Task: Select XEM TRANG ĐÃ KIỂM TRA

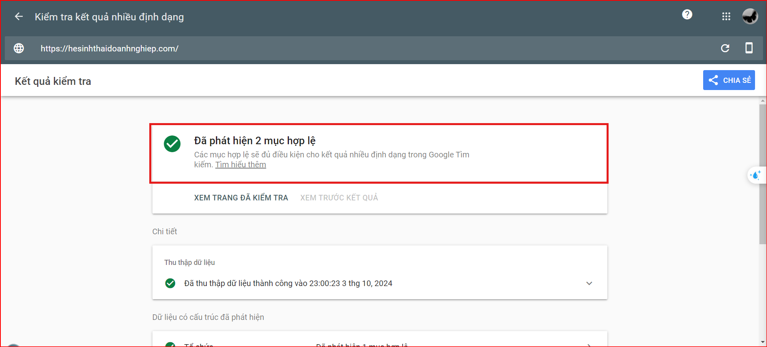Action: click(x=241, y=198)
